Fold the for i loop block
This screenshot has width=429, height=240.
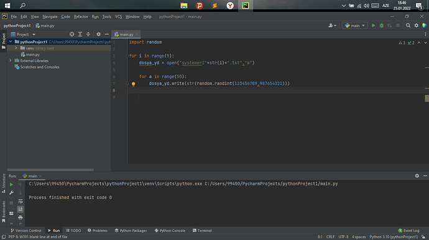click(x=127, y=56)
